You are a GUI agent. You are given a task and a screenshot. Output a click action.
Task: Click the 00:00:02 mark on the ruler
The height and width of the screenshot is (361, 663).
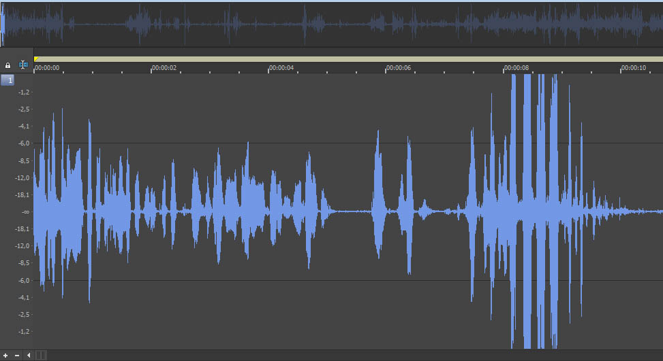(164, 67)
